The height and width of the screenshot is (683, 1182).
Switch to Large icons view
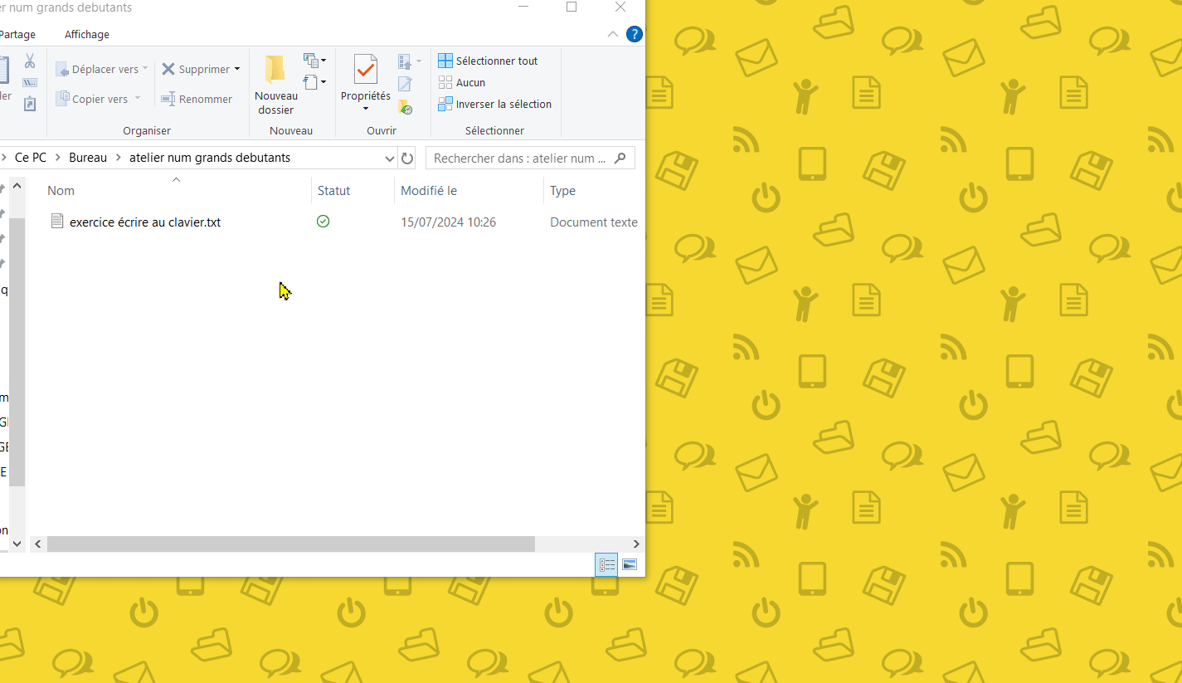point(630,565)
